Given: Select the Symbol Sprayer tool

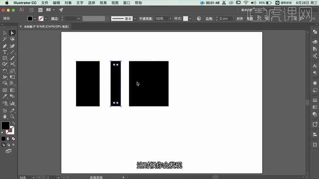Looking at the screenshot, I should [x=5, y=103].
